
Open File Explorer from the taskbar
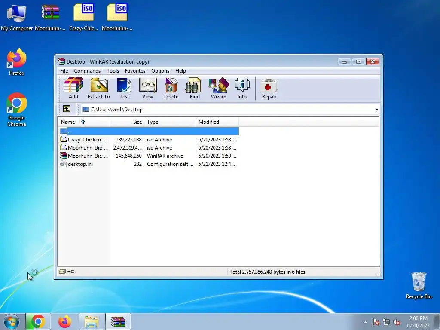pyautogui.click(x=92, y=321)
